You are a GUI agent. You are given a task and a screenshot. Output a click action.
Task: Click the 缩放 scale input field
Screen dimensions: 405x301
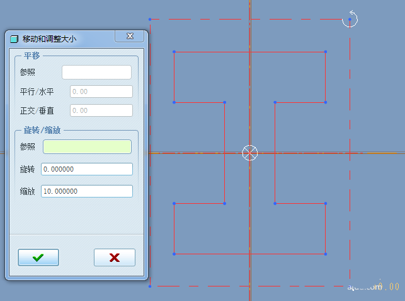[87, 191]
